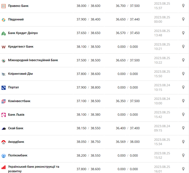Click the Банк Кредит Дніпро logo
The width and height of the screenshot is (189, 173).
click(x=3, y=33)
